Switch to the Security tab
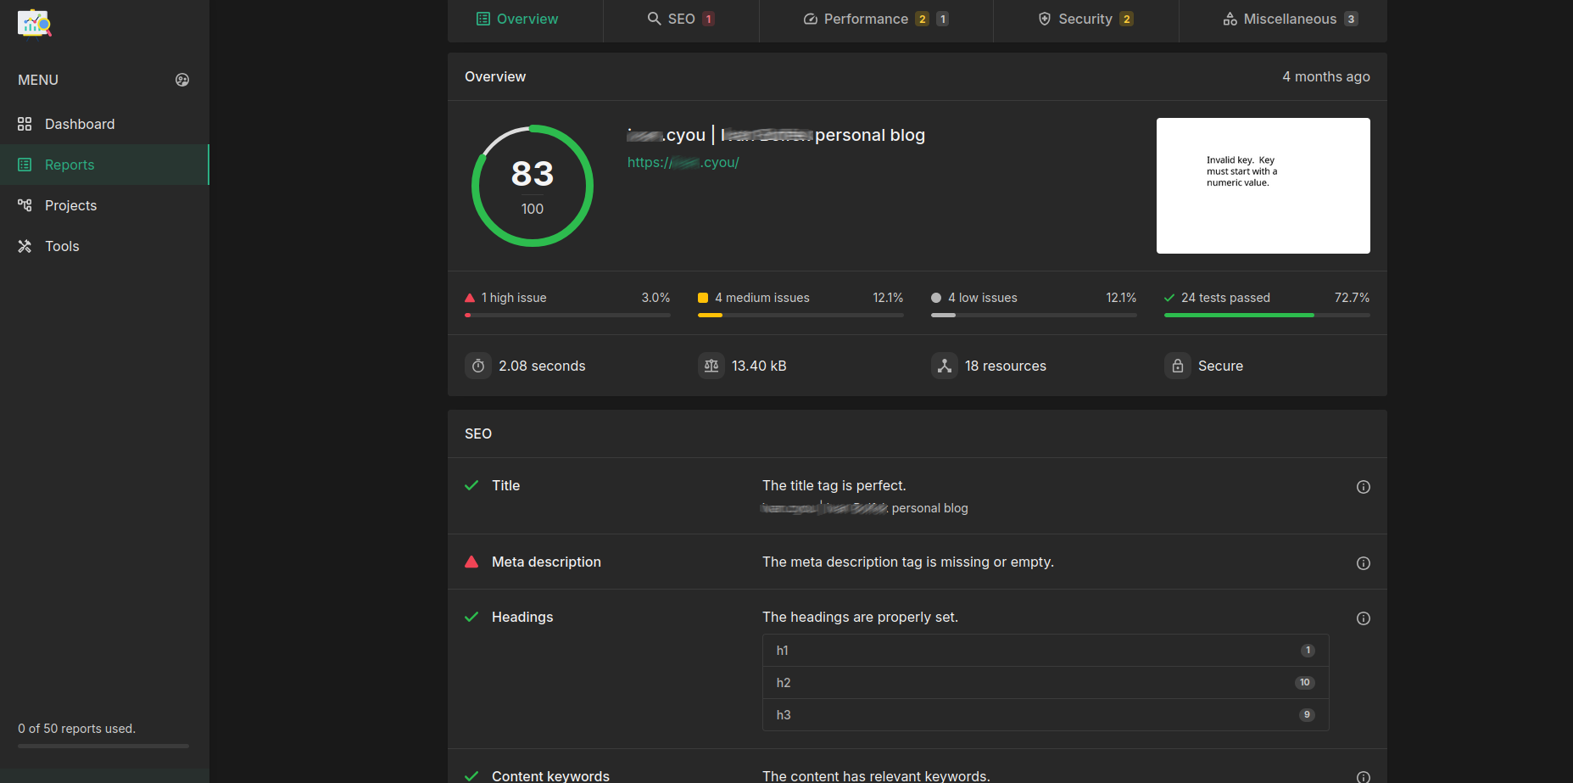The width and height of the screenshot is (1573, 783). pos(1085,19)
